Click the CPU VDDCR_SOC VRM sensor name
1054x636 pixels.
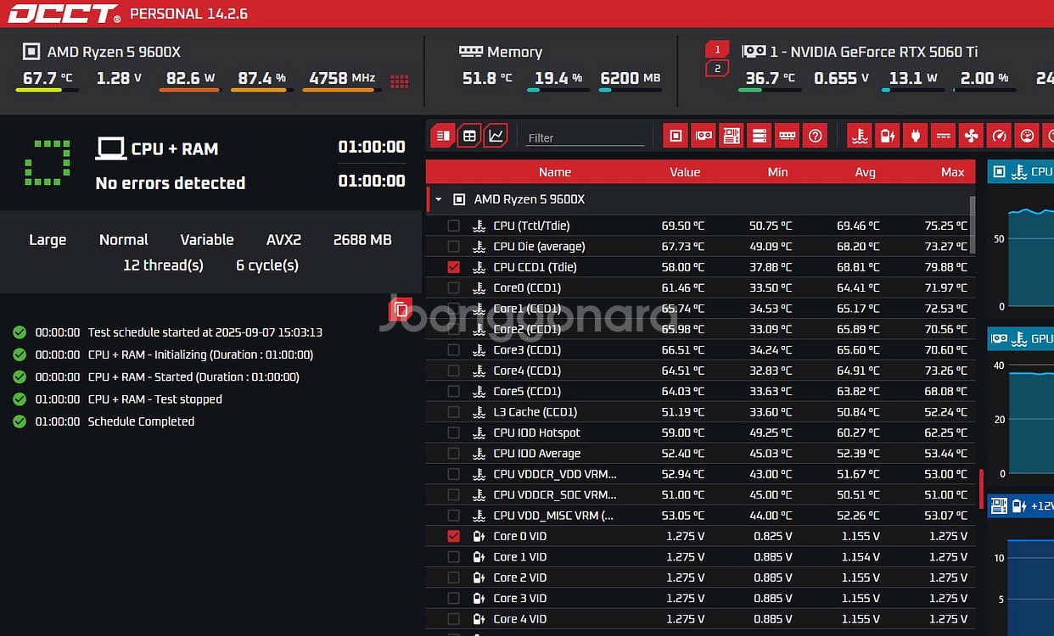click(x=555, y=494)
